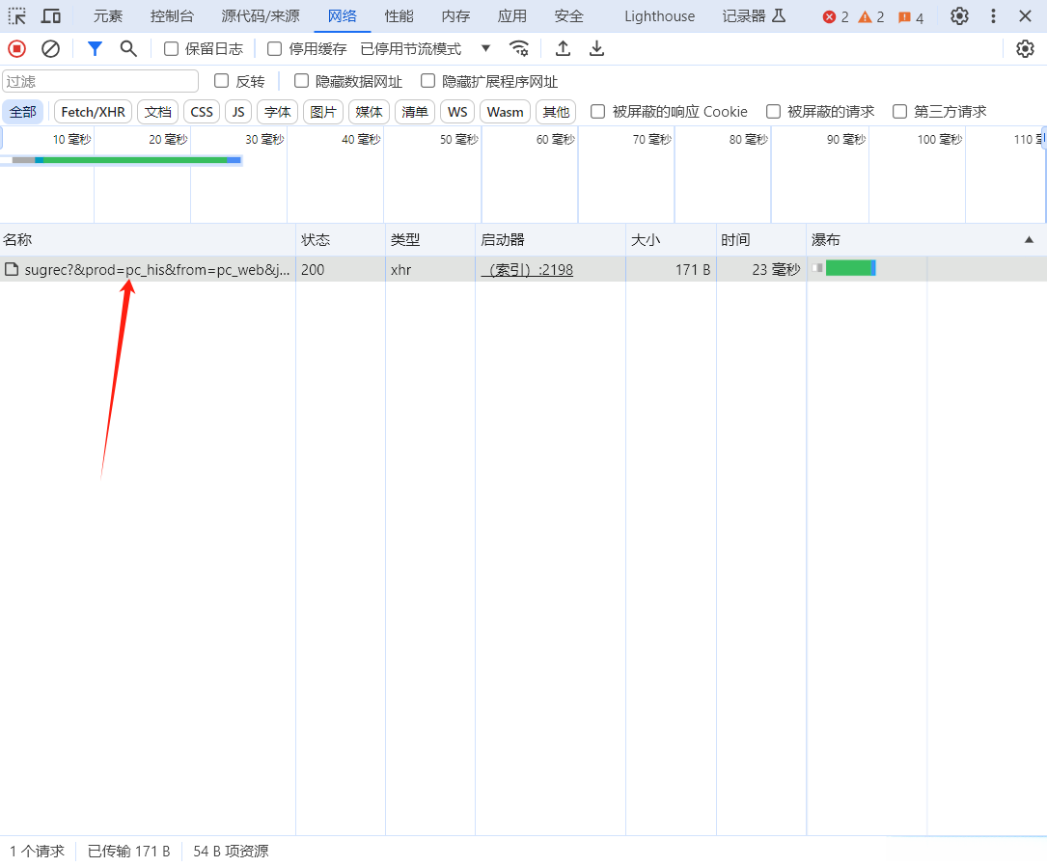Filter by 文档 type
The width and height of the screenshot is (1047, 867).
tap(157, 112)
